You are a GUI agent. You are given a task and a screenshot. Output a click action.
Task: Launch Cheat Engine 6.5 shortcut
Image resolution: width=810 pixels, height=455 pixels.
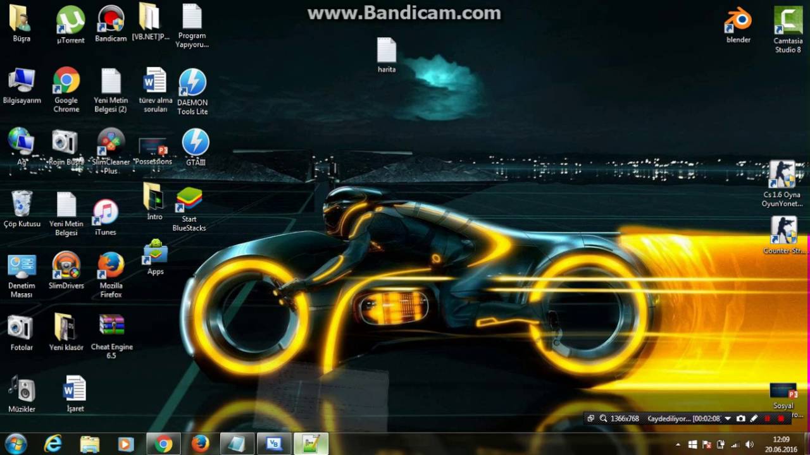[x=111, y=336]
